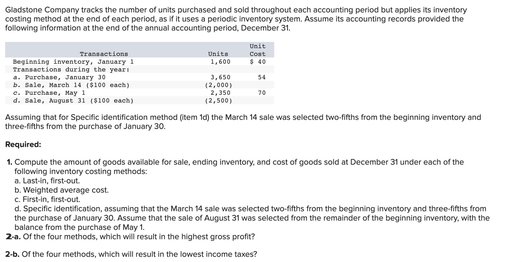522x262 pixels.
Task: Select the Beginning inventory, January 1 row label
Action: (73, 62)
